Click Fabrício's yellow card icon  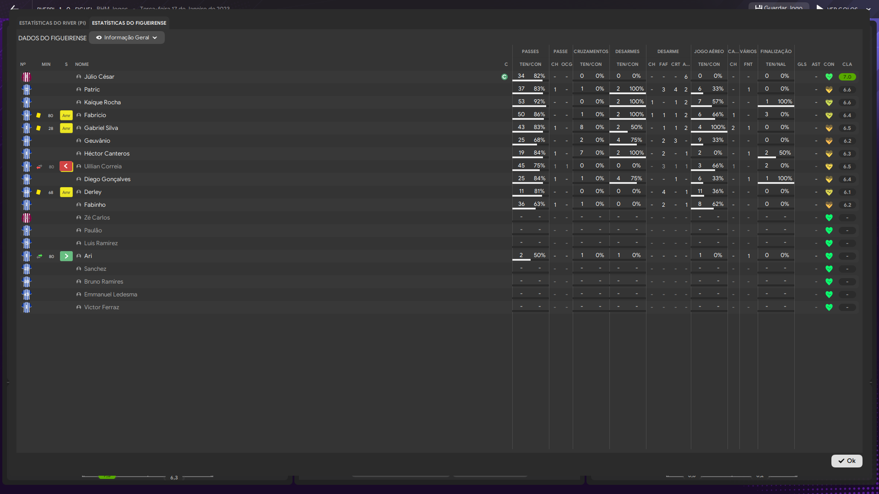pos(38,115)
